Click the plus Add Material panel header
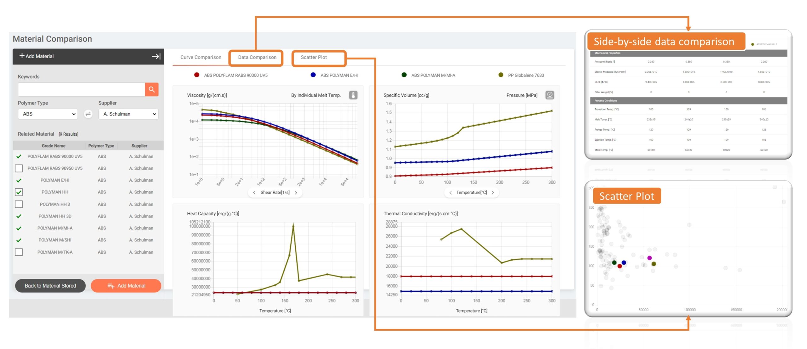 (x=37, y=56)
